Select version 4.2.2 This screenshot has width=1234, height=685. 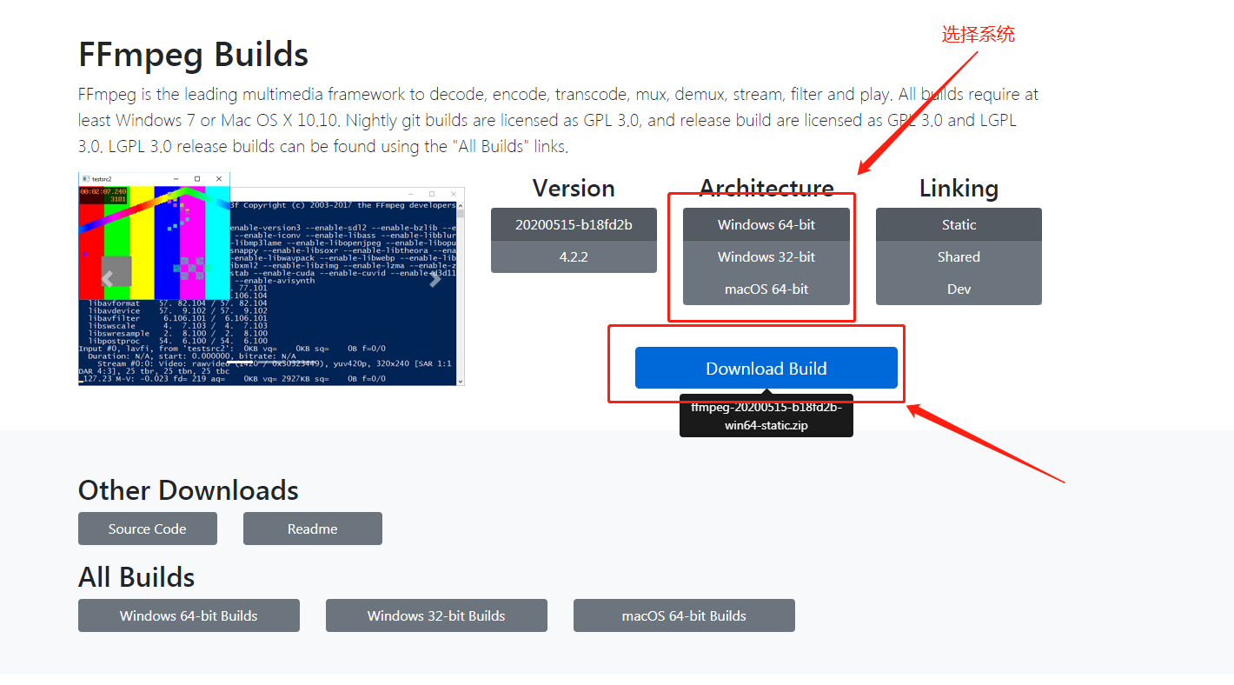(574, 256)
